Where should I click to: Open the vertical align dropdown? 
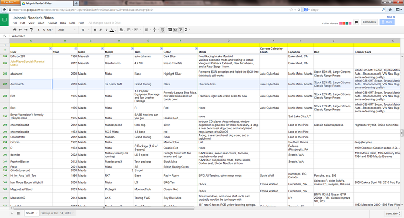click(x=155, y=30)
